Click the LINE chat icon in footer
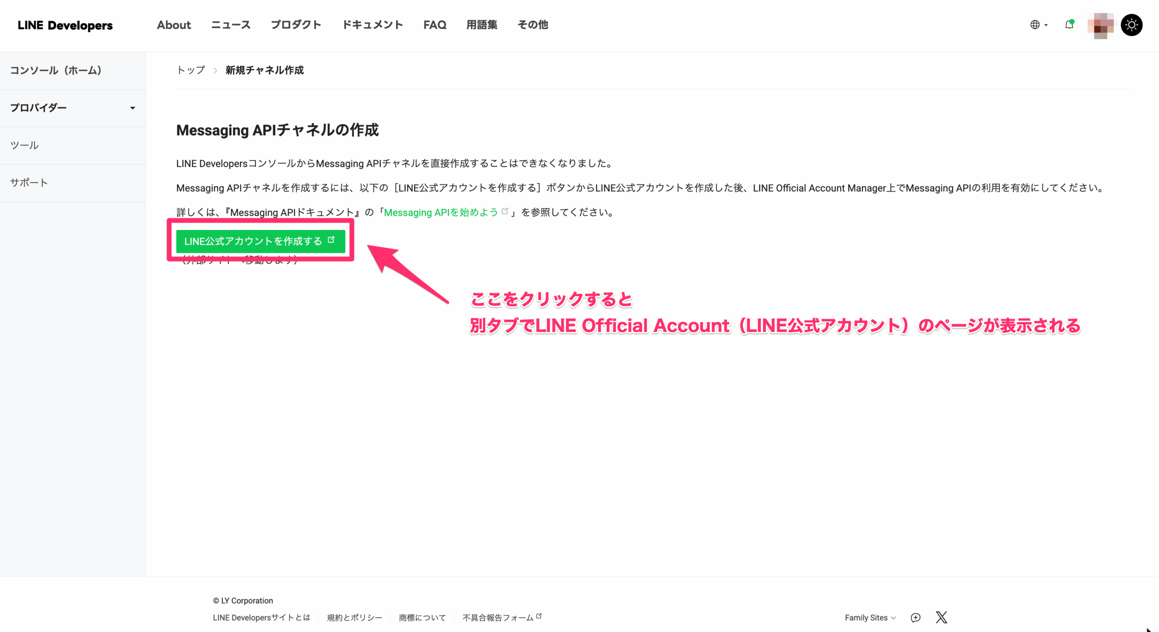This screenshot has height=632, width=1159. [915, 618]
